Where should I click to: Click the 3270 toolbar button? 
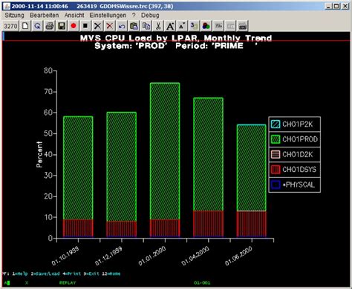(10, 26)
